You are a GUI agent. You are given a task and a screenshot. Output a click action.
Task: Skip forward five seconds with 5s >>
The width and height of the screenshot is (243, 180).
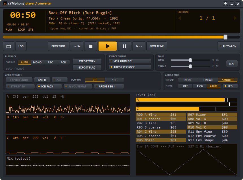pyautogui.click(x=139, y=46)
